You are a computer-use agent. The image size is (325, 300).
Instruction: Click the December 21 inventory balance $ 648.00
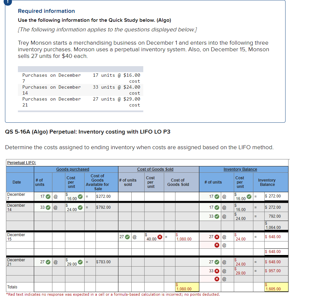[273, 262]
